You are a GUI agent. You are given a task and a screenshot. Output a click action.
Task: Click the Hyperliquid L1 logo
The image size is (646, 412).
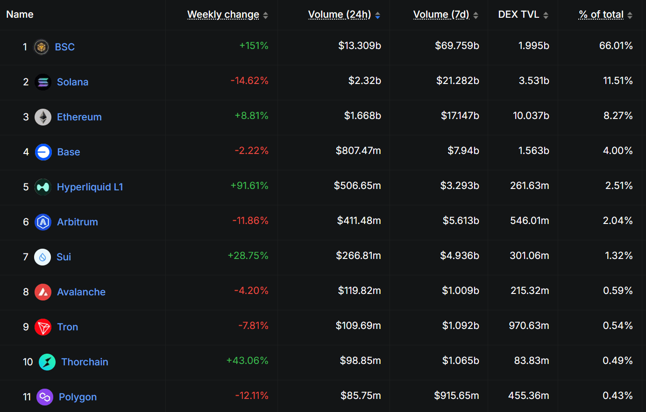[43, 187]
